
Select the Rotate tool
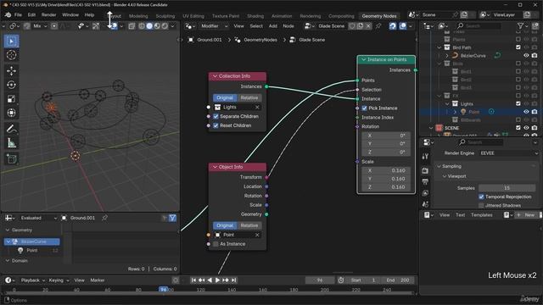[11, 85]
